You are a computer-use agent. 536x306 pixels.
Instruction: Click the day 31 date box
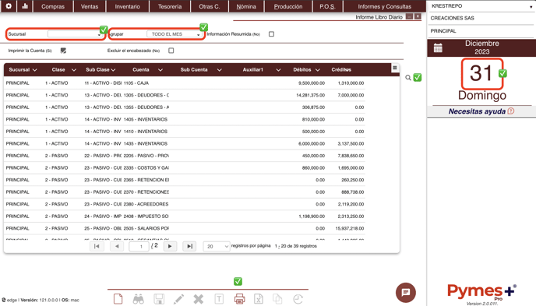tap(482, 74)
